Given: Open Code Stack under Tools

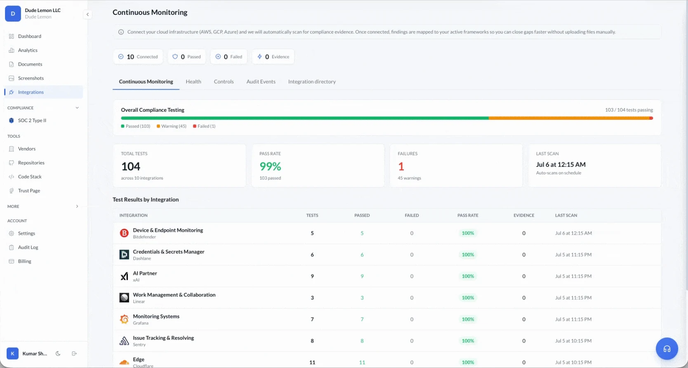Looking at the screenshot, I should pyautogui.click(x=44, y=177).
